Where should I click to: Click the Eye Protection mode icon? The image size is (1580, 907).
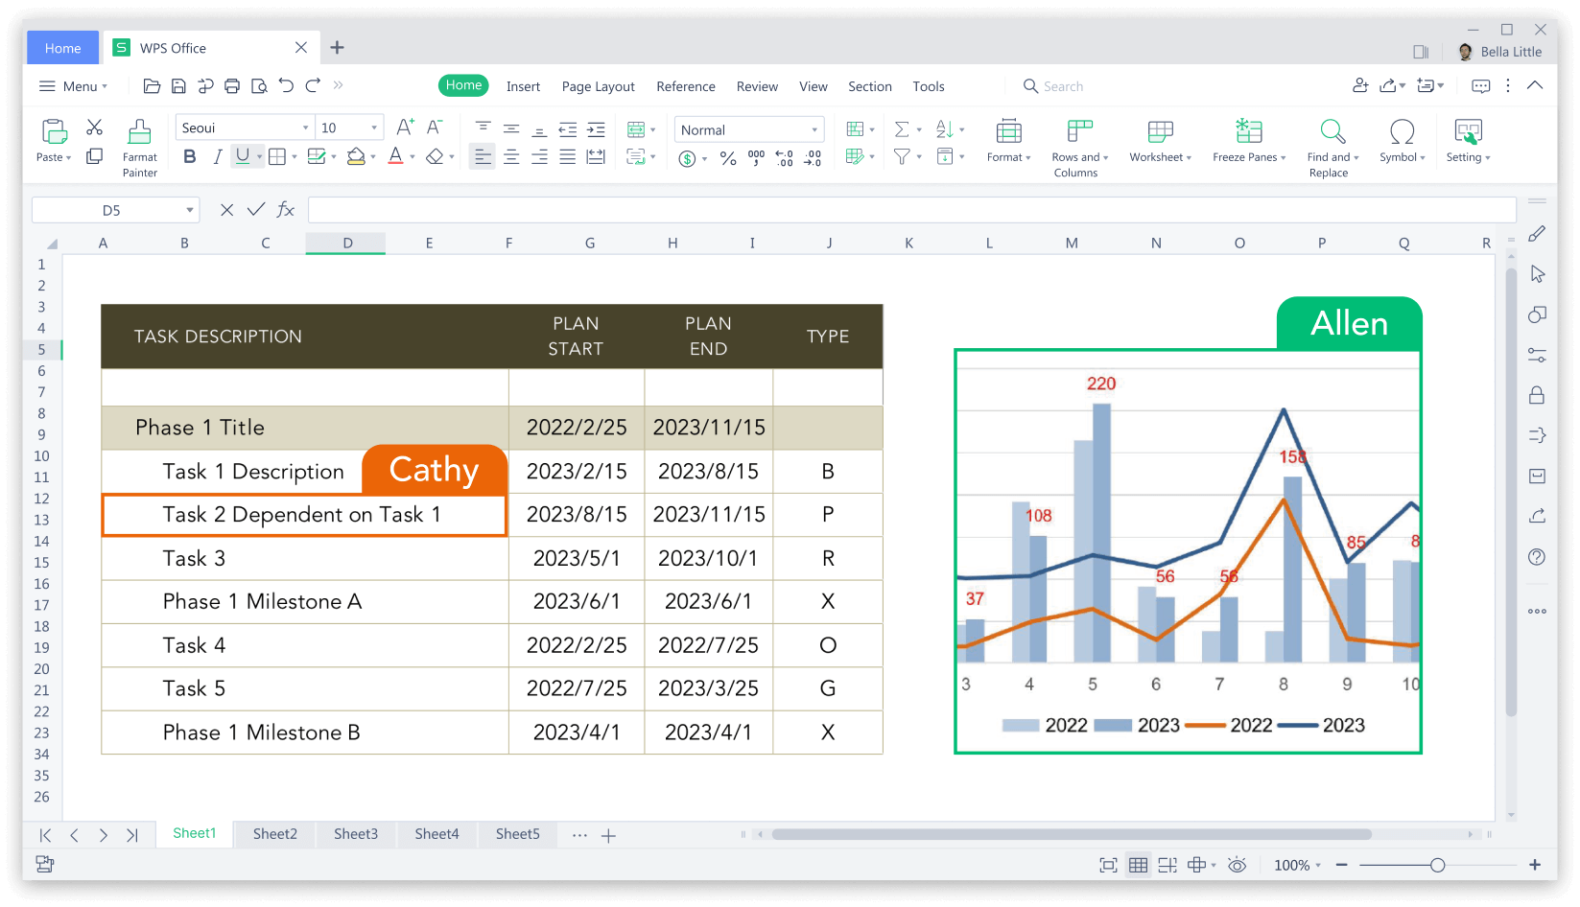(x=1237, y=864)
